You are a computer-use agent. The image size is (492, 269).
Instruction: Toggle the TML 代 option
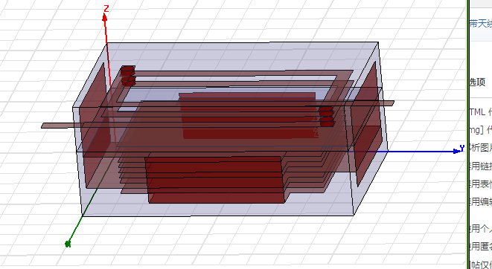point(480,111)
